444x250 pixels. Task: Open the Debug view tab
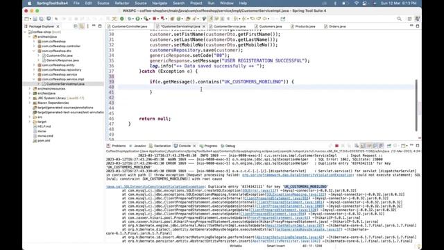coord(230,146)
